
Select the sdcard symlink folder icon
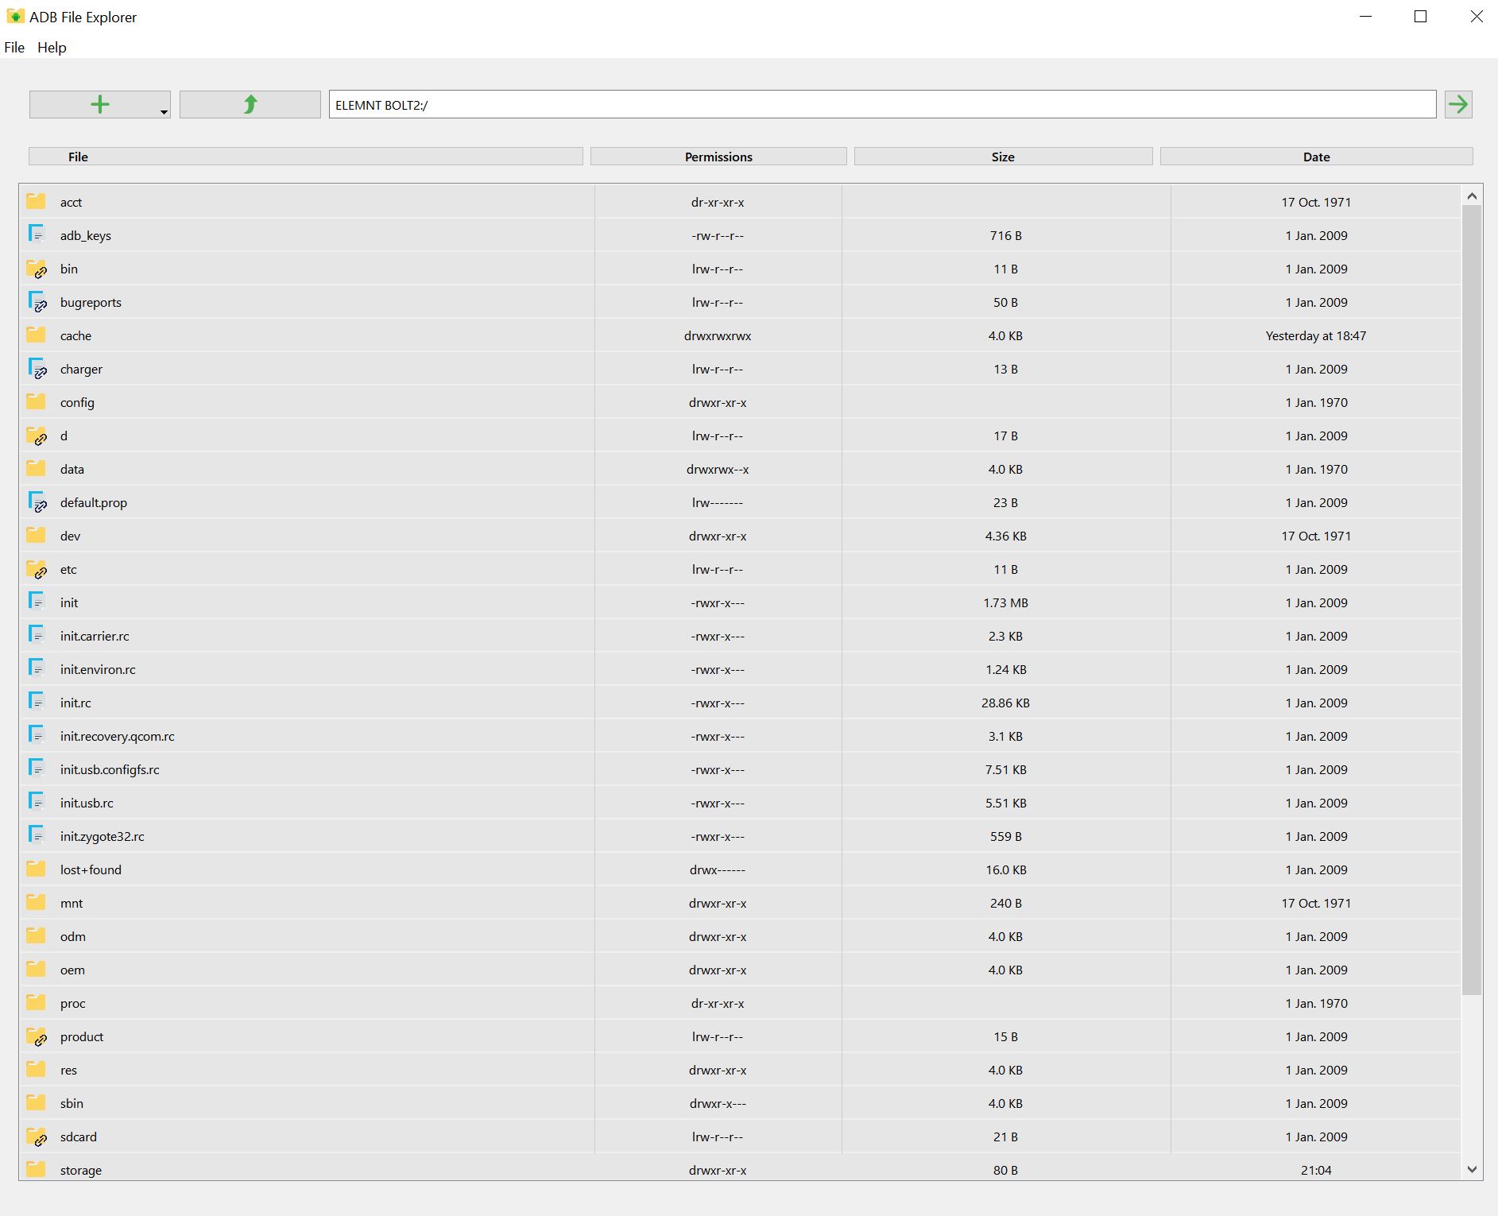[x=37, y=1137]
